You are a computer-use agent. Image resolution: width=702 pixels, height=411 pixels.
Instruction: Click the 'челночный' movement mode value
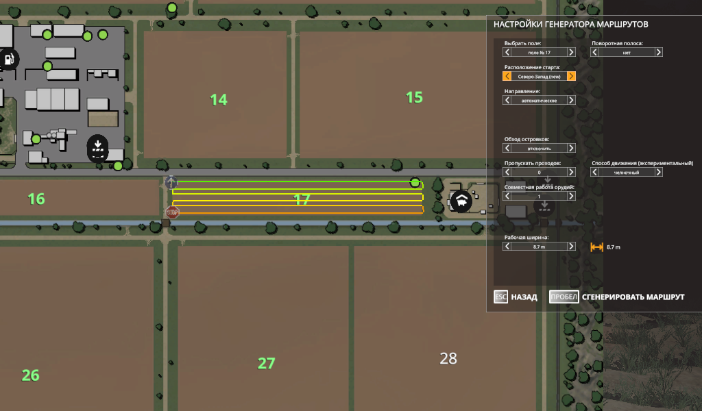627,172
